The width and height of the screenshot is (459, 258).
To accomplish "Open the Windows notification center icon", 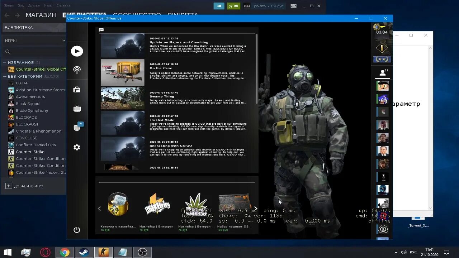I will point(446,252).
